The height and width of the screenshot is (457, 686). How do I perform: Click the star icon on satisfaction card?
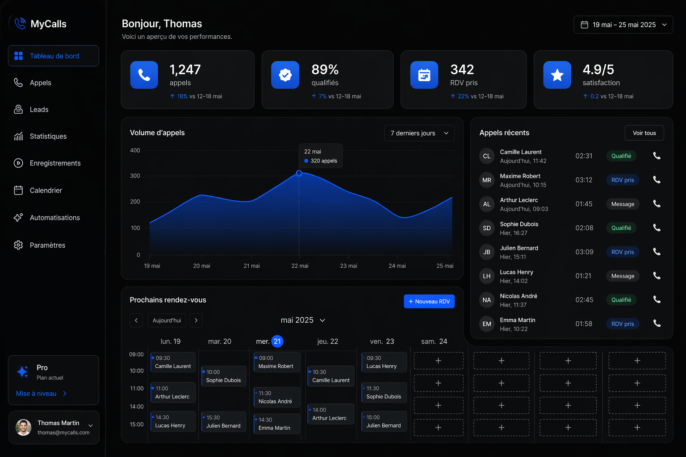click(557, 75)
